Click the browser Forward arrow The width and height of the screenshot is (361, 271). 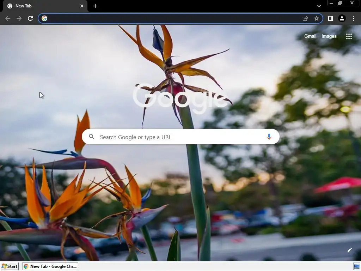pos(19,18)
